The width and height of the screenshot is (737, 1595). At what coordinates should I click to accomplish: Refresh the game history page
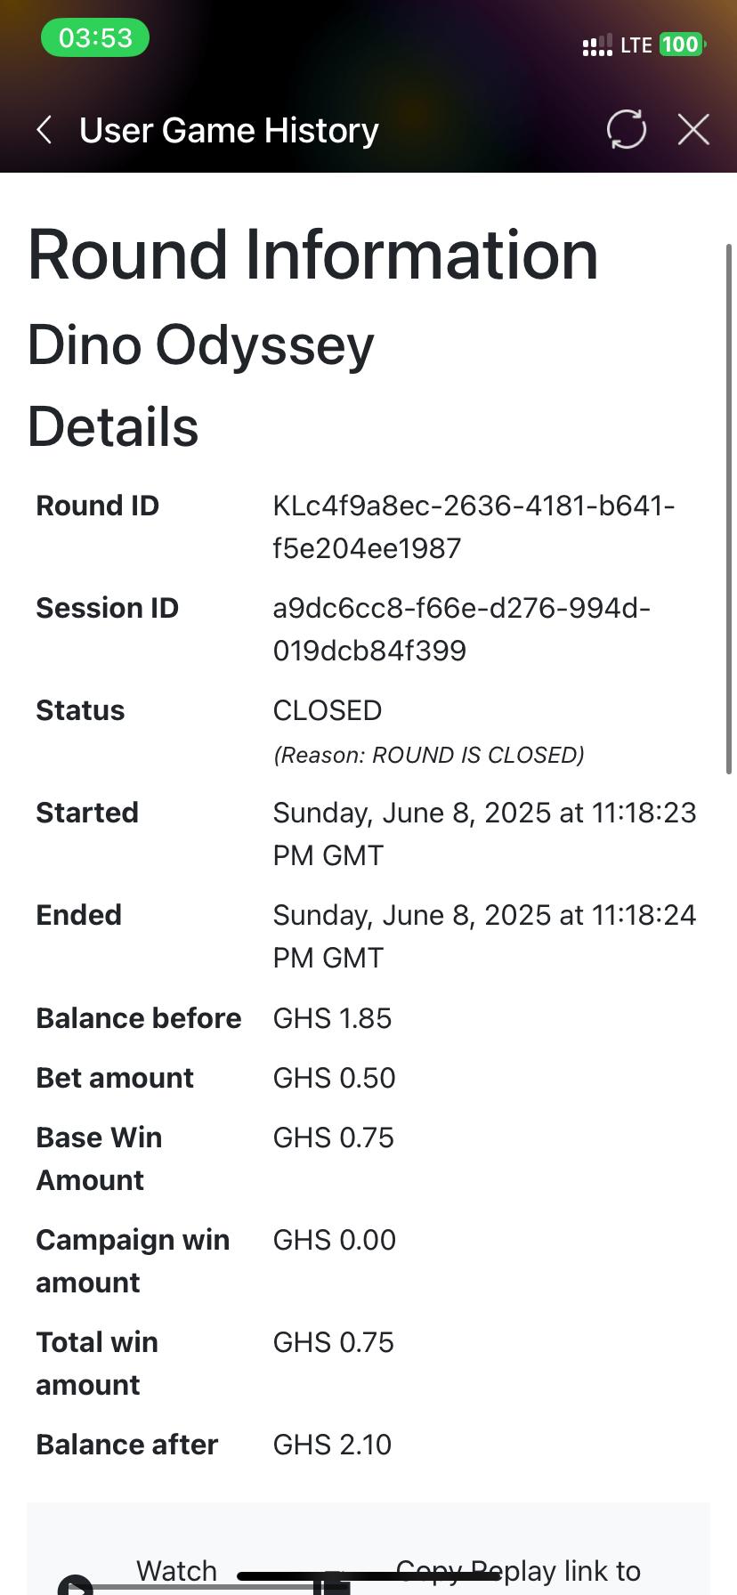(626, 130)
